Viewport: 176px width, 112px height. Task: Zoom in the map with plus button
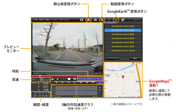point(105,64)
